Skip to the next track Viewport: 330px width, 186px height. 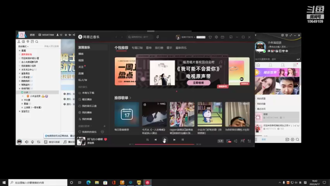[174, 140]
